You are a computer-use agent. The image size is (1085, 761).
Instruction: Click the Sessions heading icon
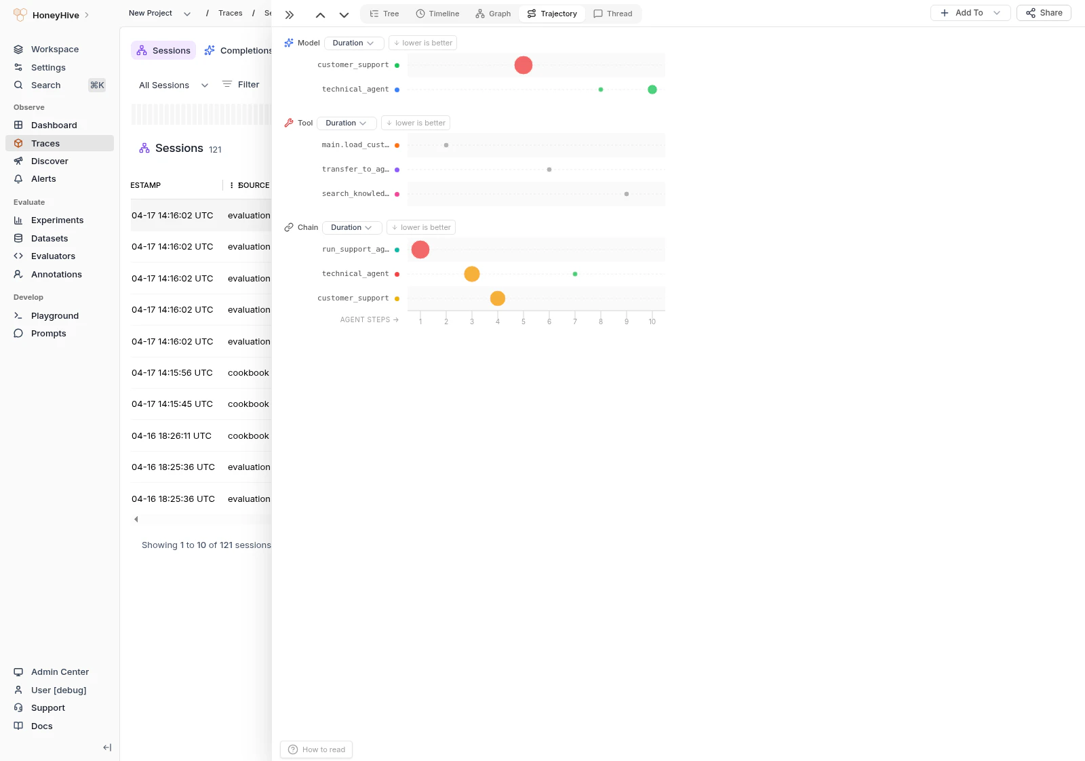coord(144,148)
